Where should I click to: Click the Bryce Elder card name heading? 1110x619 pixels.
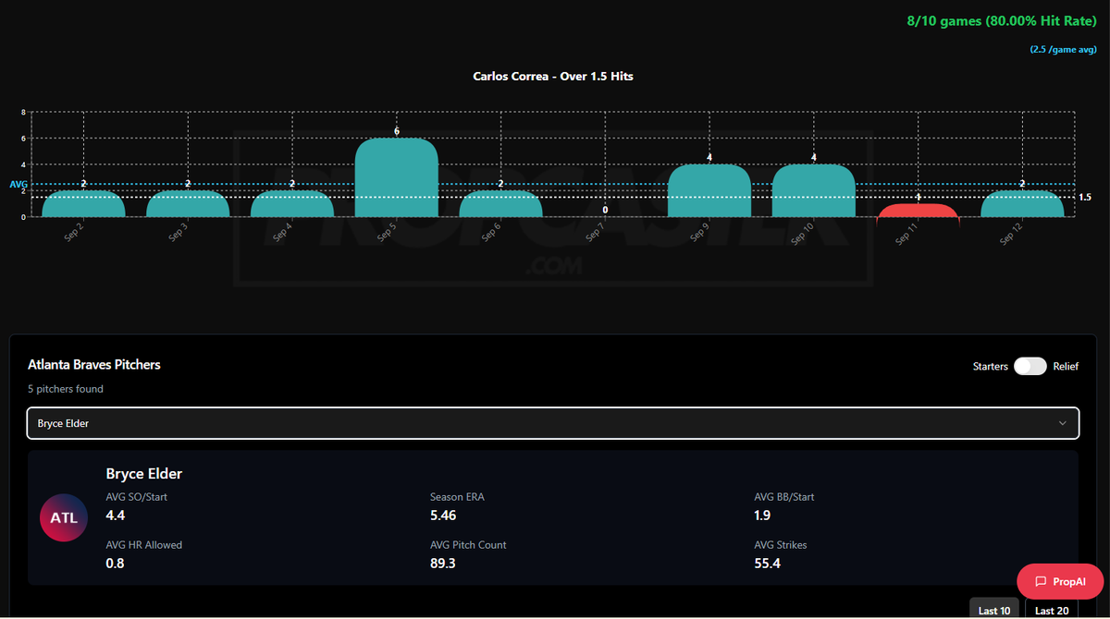(x=144, y=474)
